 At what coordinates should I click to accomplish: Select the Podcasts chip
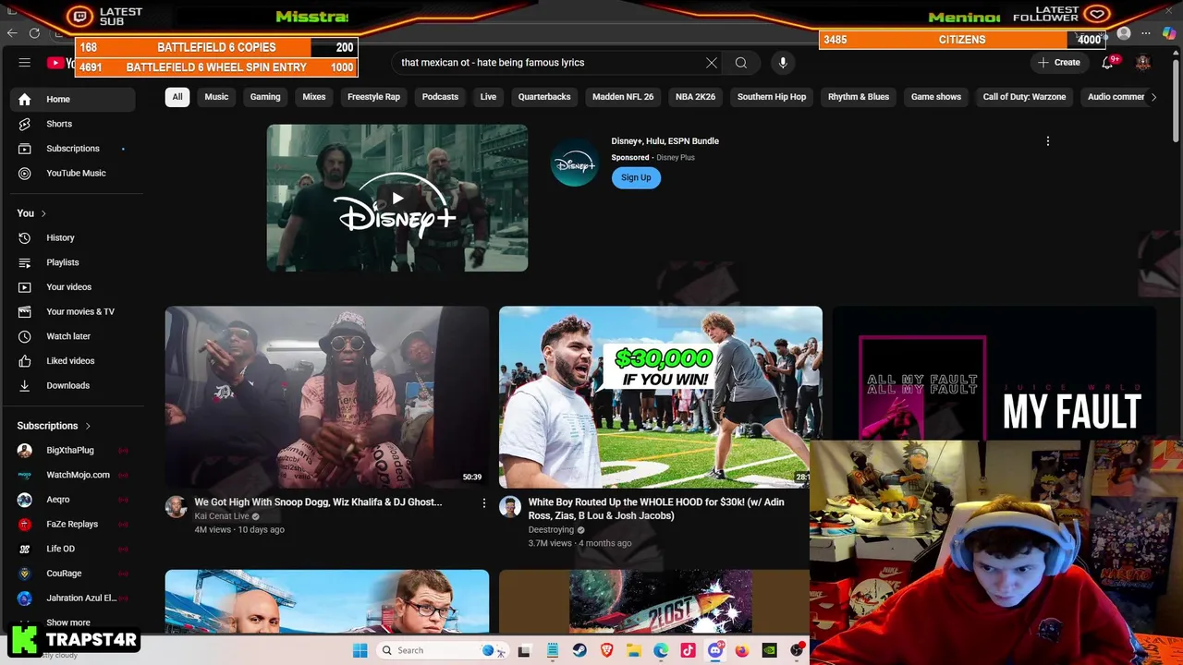(x=440, y=97)
